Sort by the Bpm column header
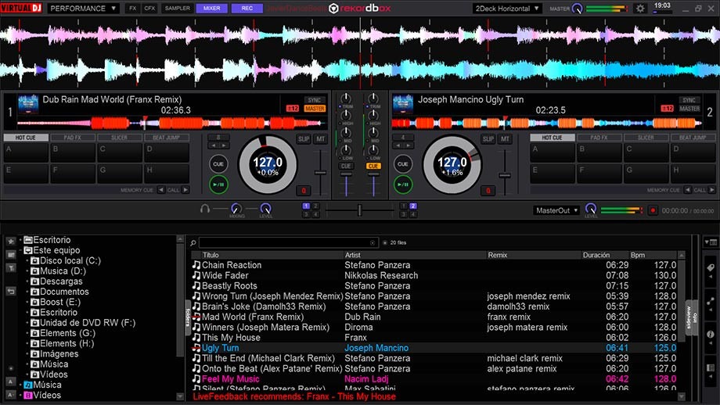Viewport: 720px width, 405px height. (x=653, y=255)
